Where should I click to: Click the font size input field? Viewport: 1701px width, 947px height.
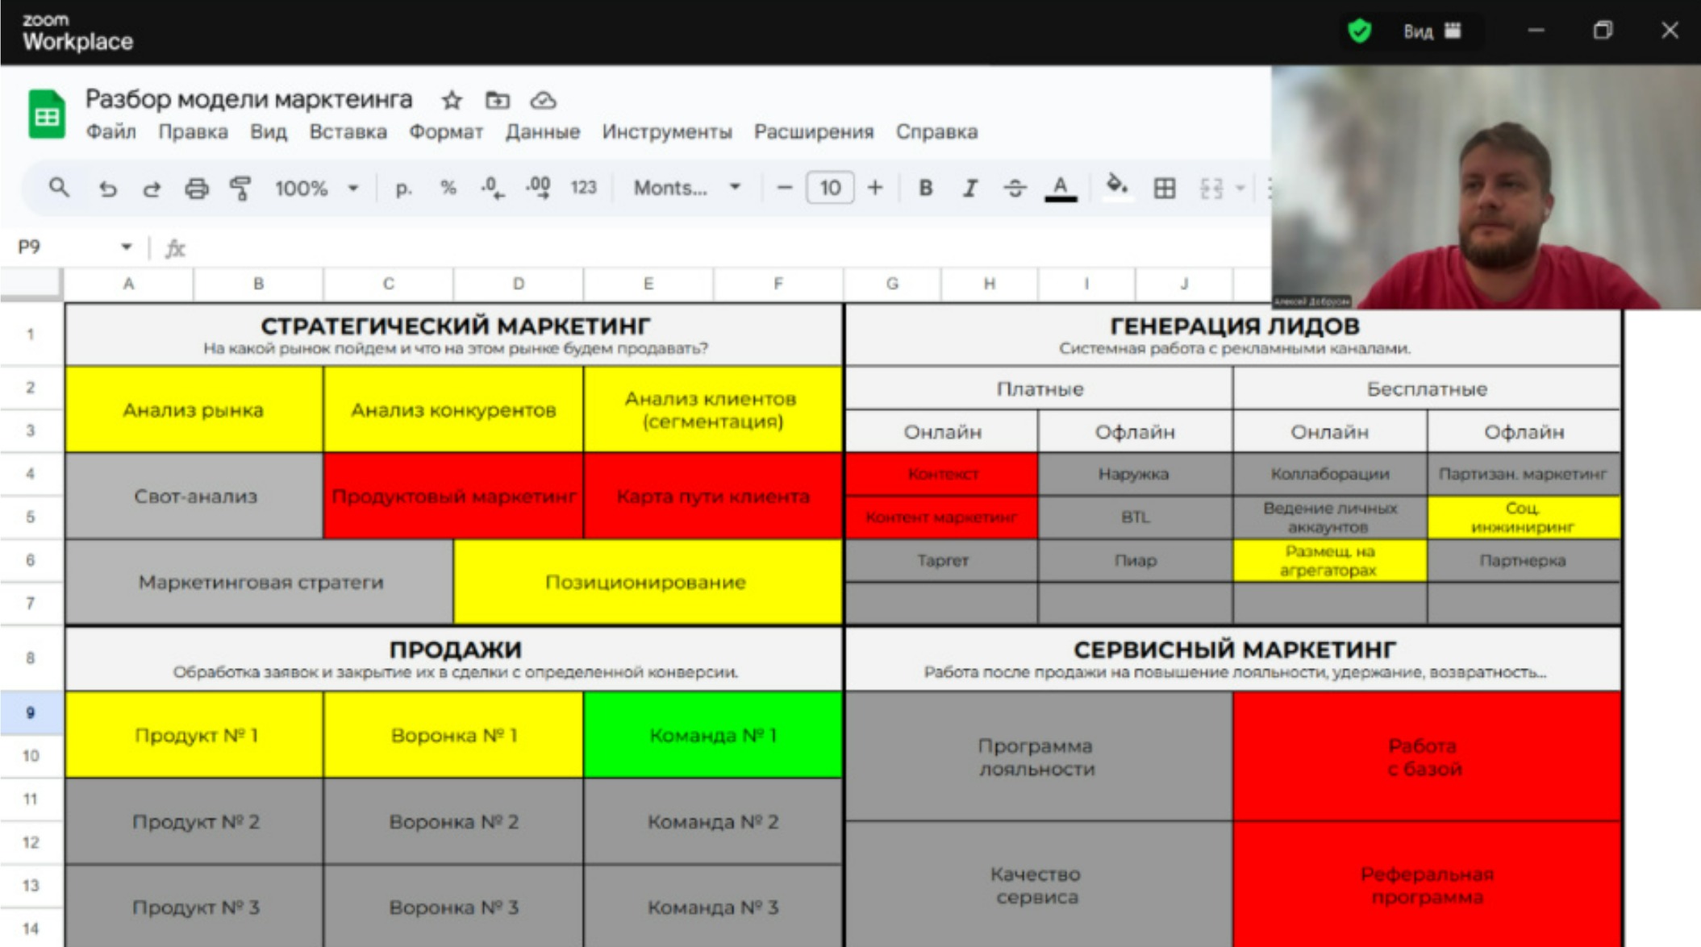pyautogui.click(x=829, y=189)
